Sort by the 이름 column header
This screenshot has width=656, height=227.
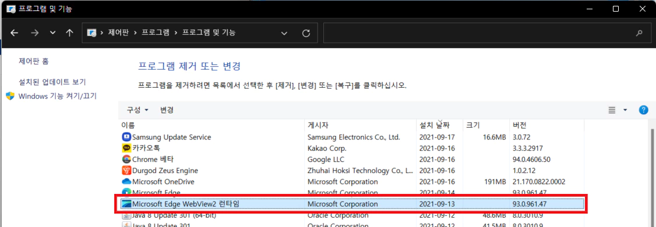click(x=128, y=125)
